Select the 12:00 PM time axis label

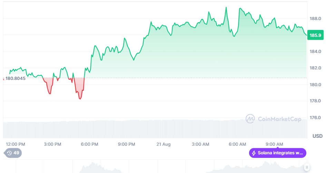(16, 144)
